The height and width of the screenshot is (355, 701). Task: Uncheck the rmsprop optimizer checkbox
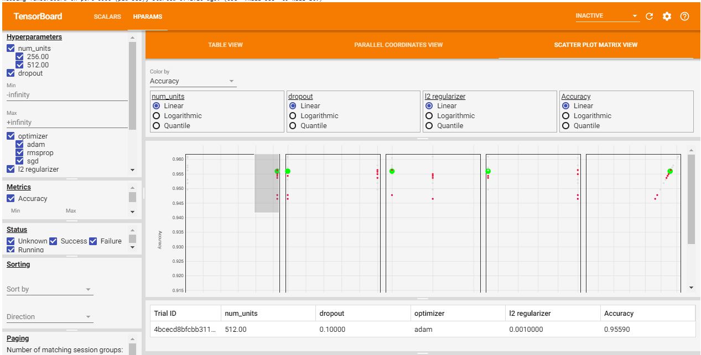tap(20, 153)
